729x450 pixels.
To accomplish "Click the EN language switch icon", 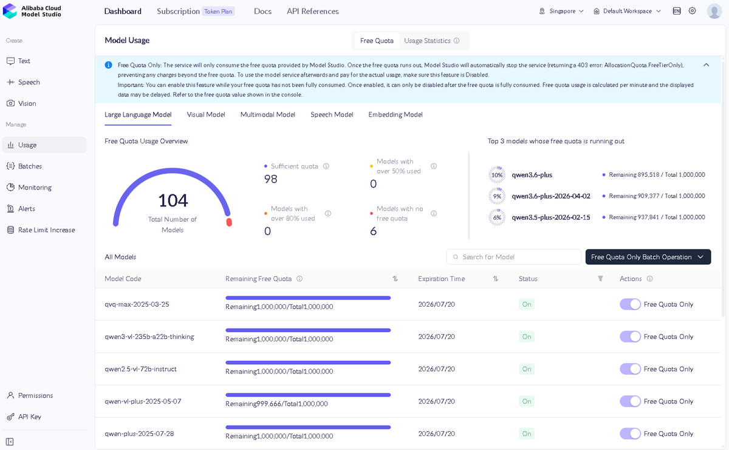I will [x=677, y=11].
